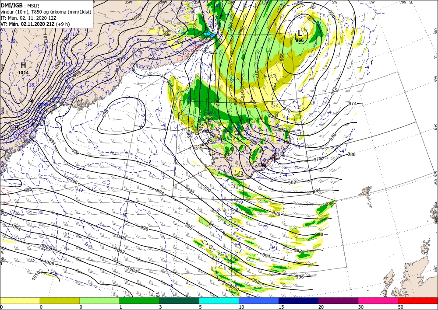Click the L low-pressure symbol northeast of Iceland
Image resolution: width=438 pixels, height=310 pixels.
[x=300, y=33]
